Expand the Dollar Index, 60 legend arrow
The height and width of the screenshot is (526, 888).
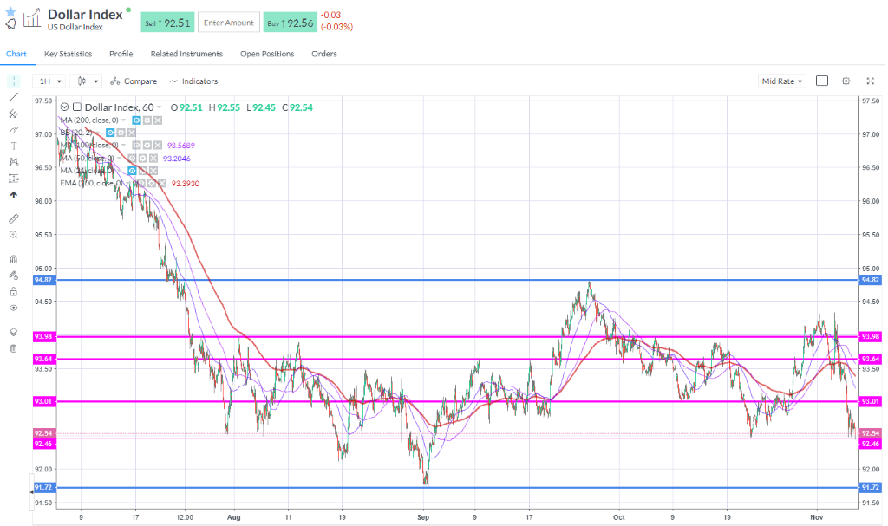pos(160,107)
